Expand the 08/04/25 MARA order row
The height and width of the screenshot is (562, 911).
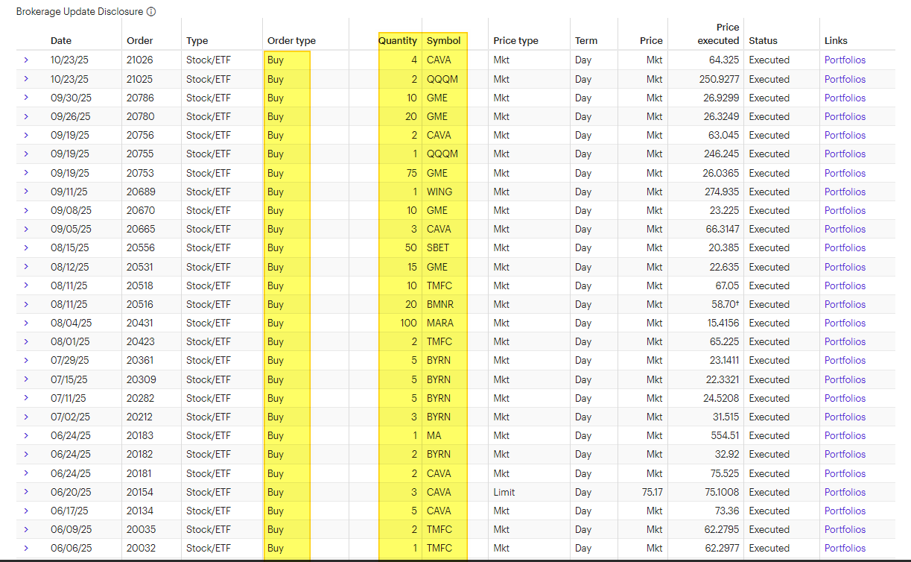pyautogui.click(x=26, y=323)
